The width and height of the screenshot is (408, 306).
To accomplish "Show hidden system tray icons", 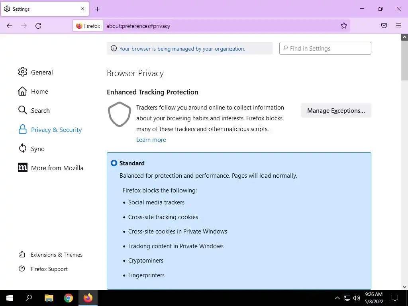I will click(x=337, y=298).
